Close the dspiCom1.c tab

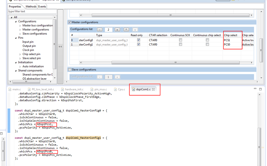pos(153,89)
